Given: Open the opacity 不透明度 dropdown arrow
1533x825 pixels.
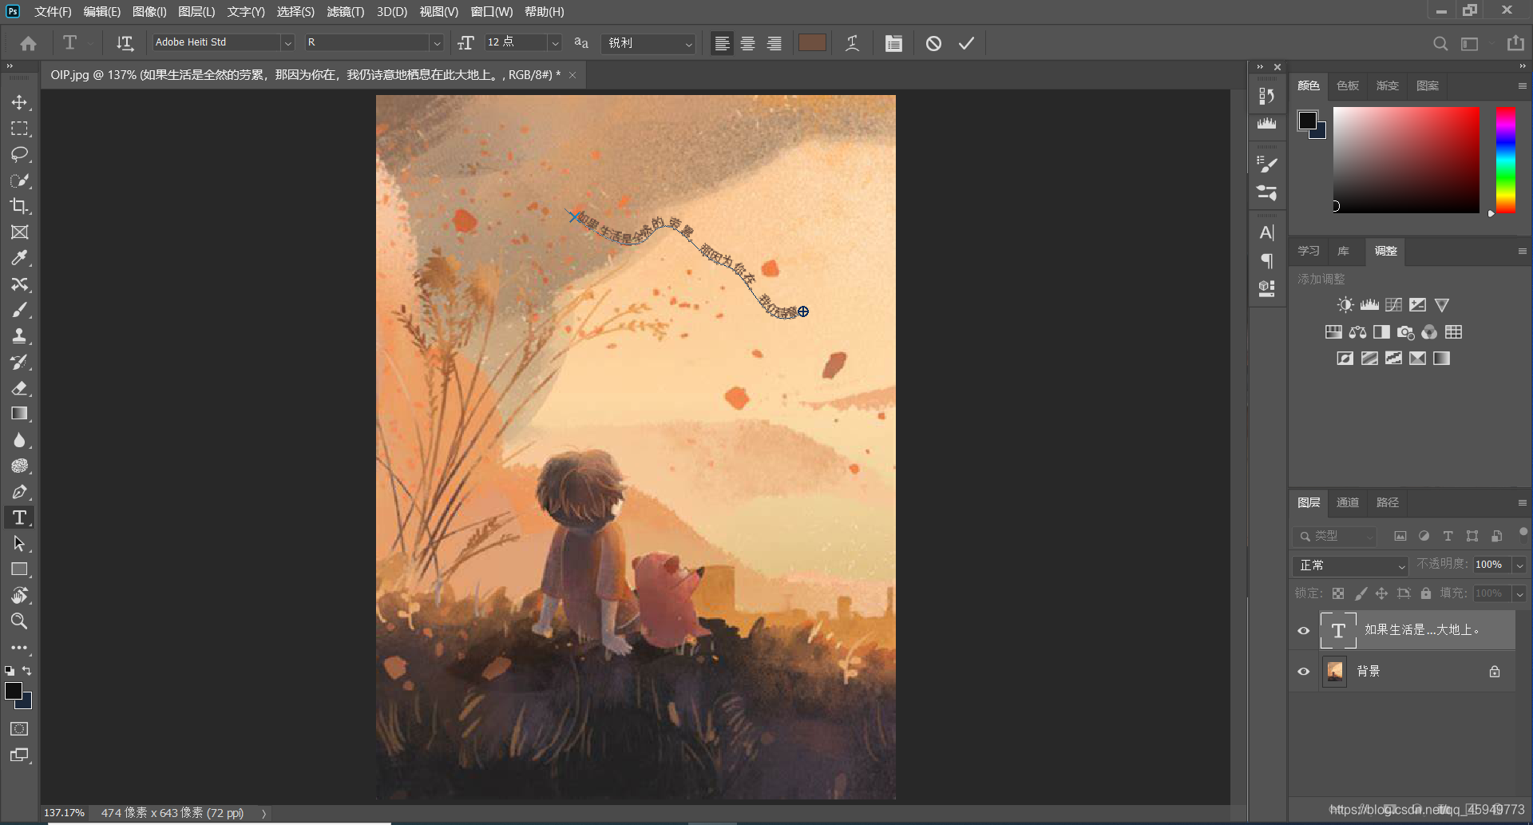Looking at the screenshot, I should 1520,565.
